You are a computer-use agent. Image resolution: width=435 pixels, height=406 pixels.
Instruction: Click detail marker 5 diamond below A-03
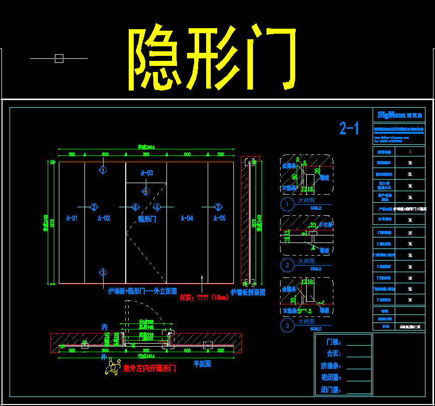(x=146, y=192)
